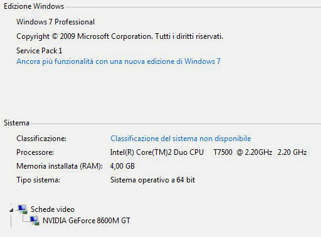The height and width of the screenshot is (237, 321).
Task: Click the NVIDIA GeForce 8600M GT device icon
Action: [x=34, y=221]
